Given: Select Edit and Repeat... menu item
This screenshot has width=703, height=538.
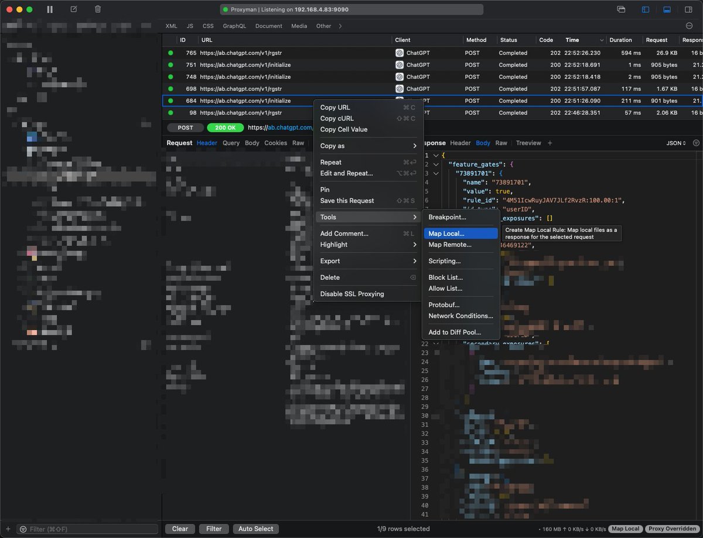Looking at the screenshot, I should (368, 173).
